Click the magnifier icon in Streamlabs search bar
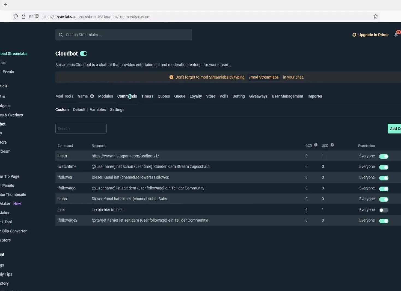Screen dimensions: 401x291 [61, 35]
